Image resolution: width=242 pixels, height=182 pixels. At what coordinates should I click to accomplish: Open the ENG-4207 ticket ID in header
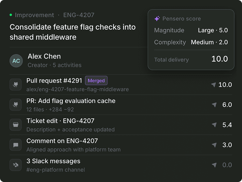pyautogui.click(x=79, y=15)
